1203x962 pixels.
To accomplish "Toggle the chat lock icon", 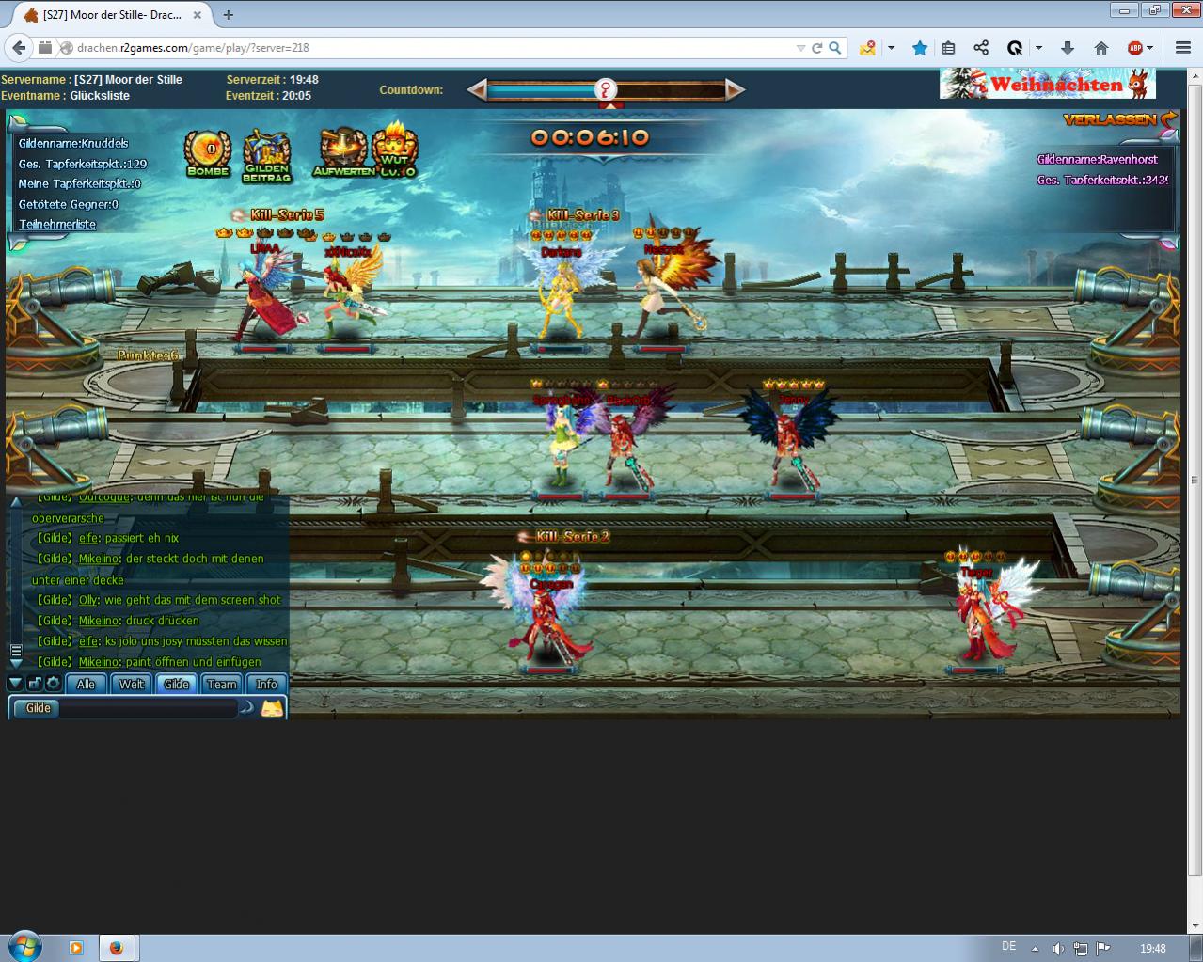I will [35, 684].
